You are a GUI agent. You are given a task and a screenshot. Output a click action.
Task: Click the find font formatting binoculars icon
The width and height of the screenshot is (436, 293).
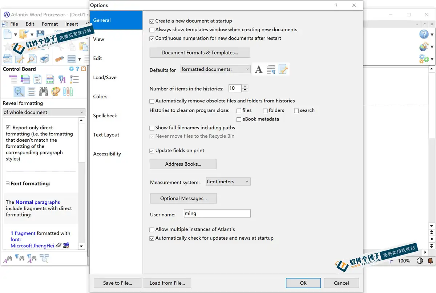tap(7, 259)
